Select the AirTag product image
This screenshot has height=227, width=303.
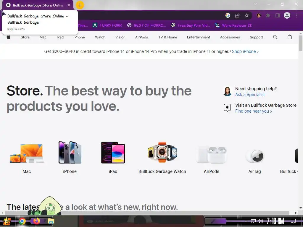pyautogui.click(x=255, y=156)
